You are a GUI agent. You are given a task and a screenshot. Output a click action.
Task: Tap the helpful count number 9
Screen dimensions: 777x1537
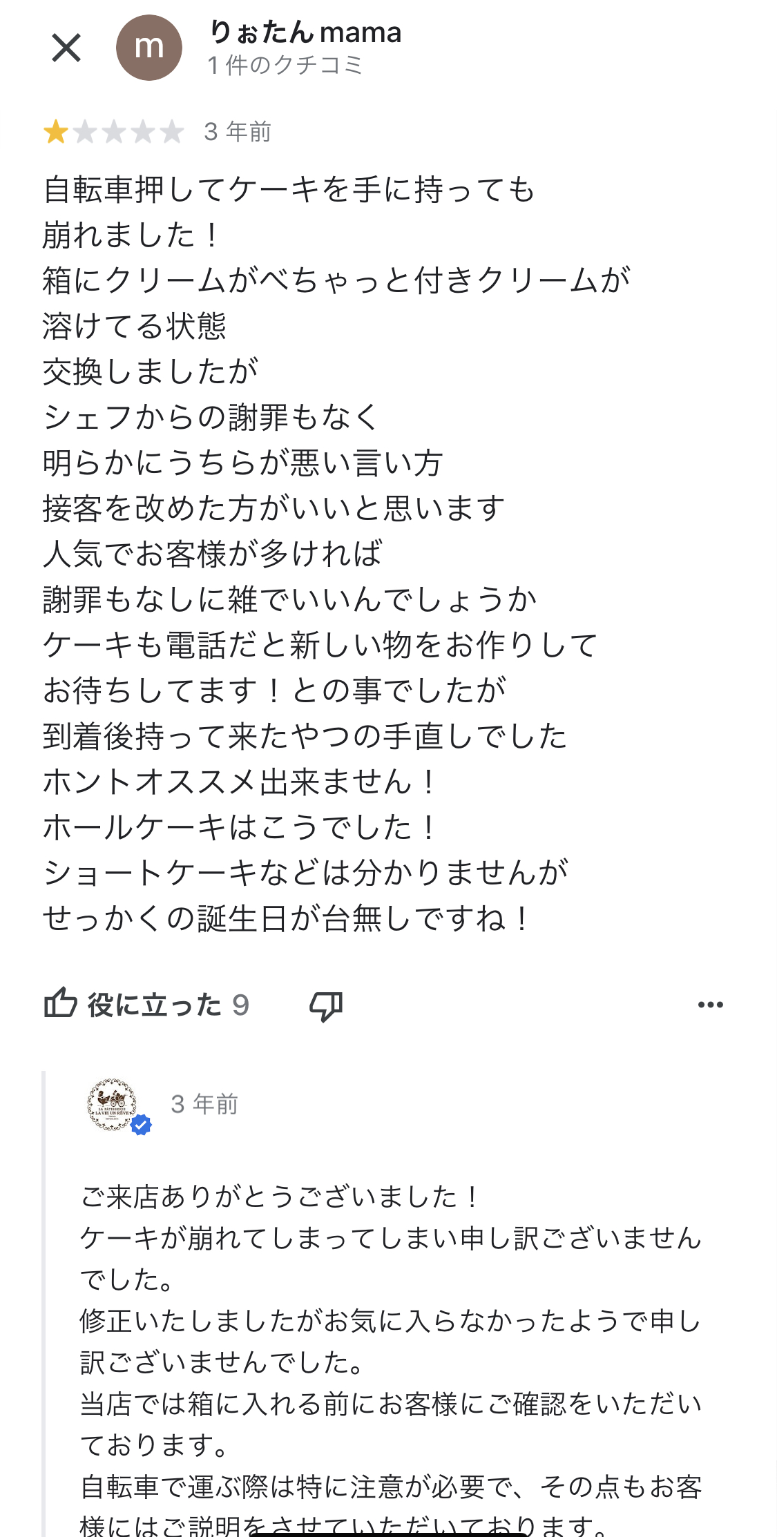[x=240, y=1005]
